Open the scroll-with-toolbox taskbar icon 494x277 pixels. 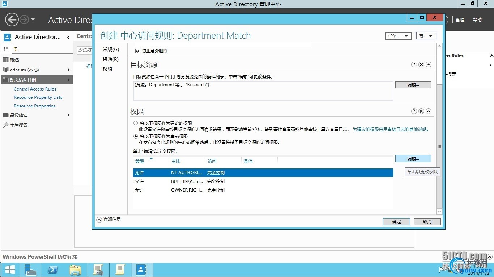[98, 270]
